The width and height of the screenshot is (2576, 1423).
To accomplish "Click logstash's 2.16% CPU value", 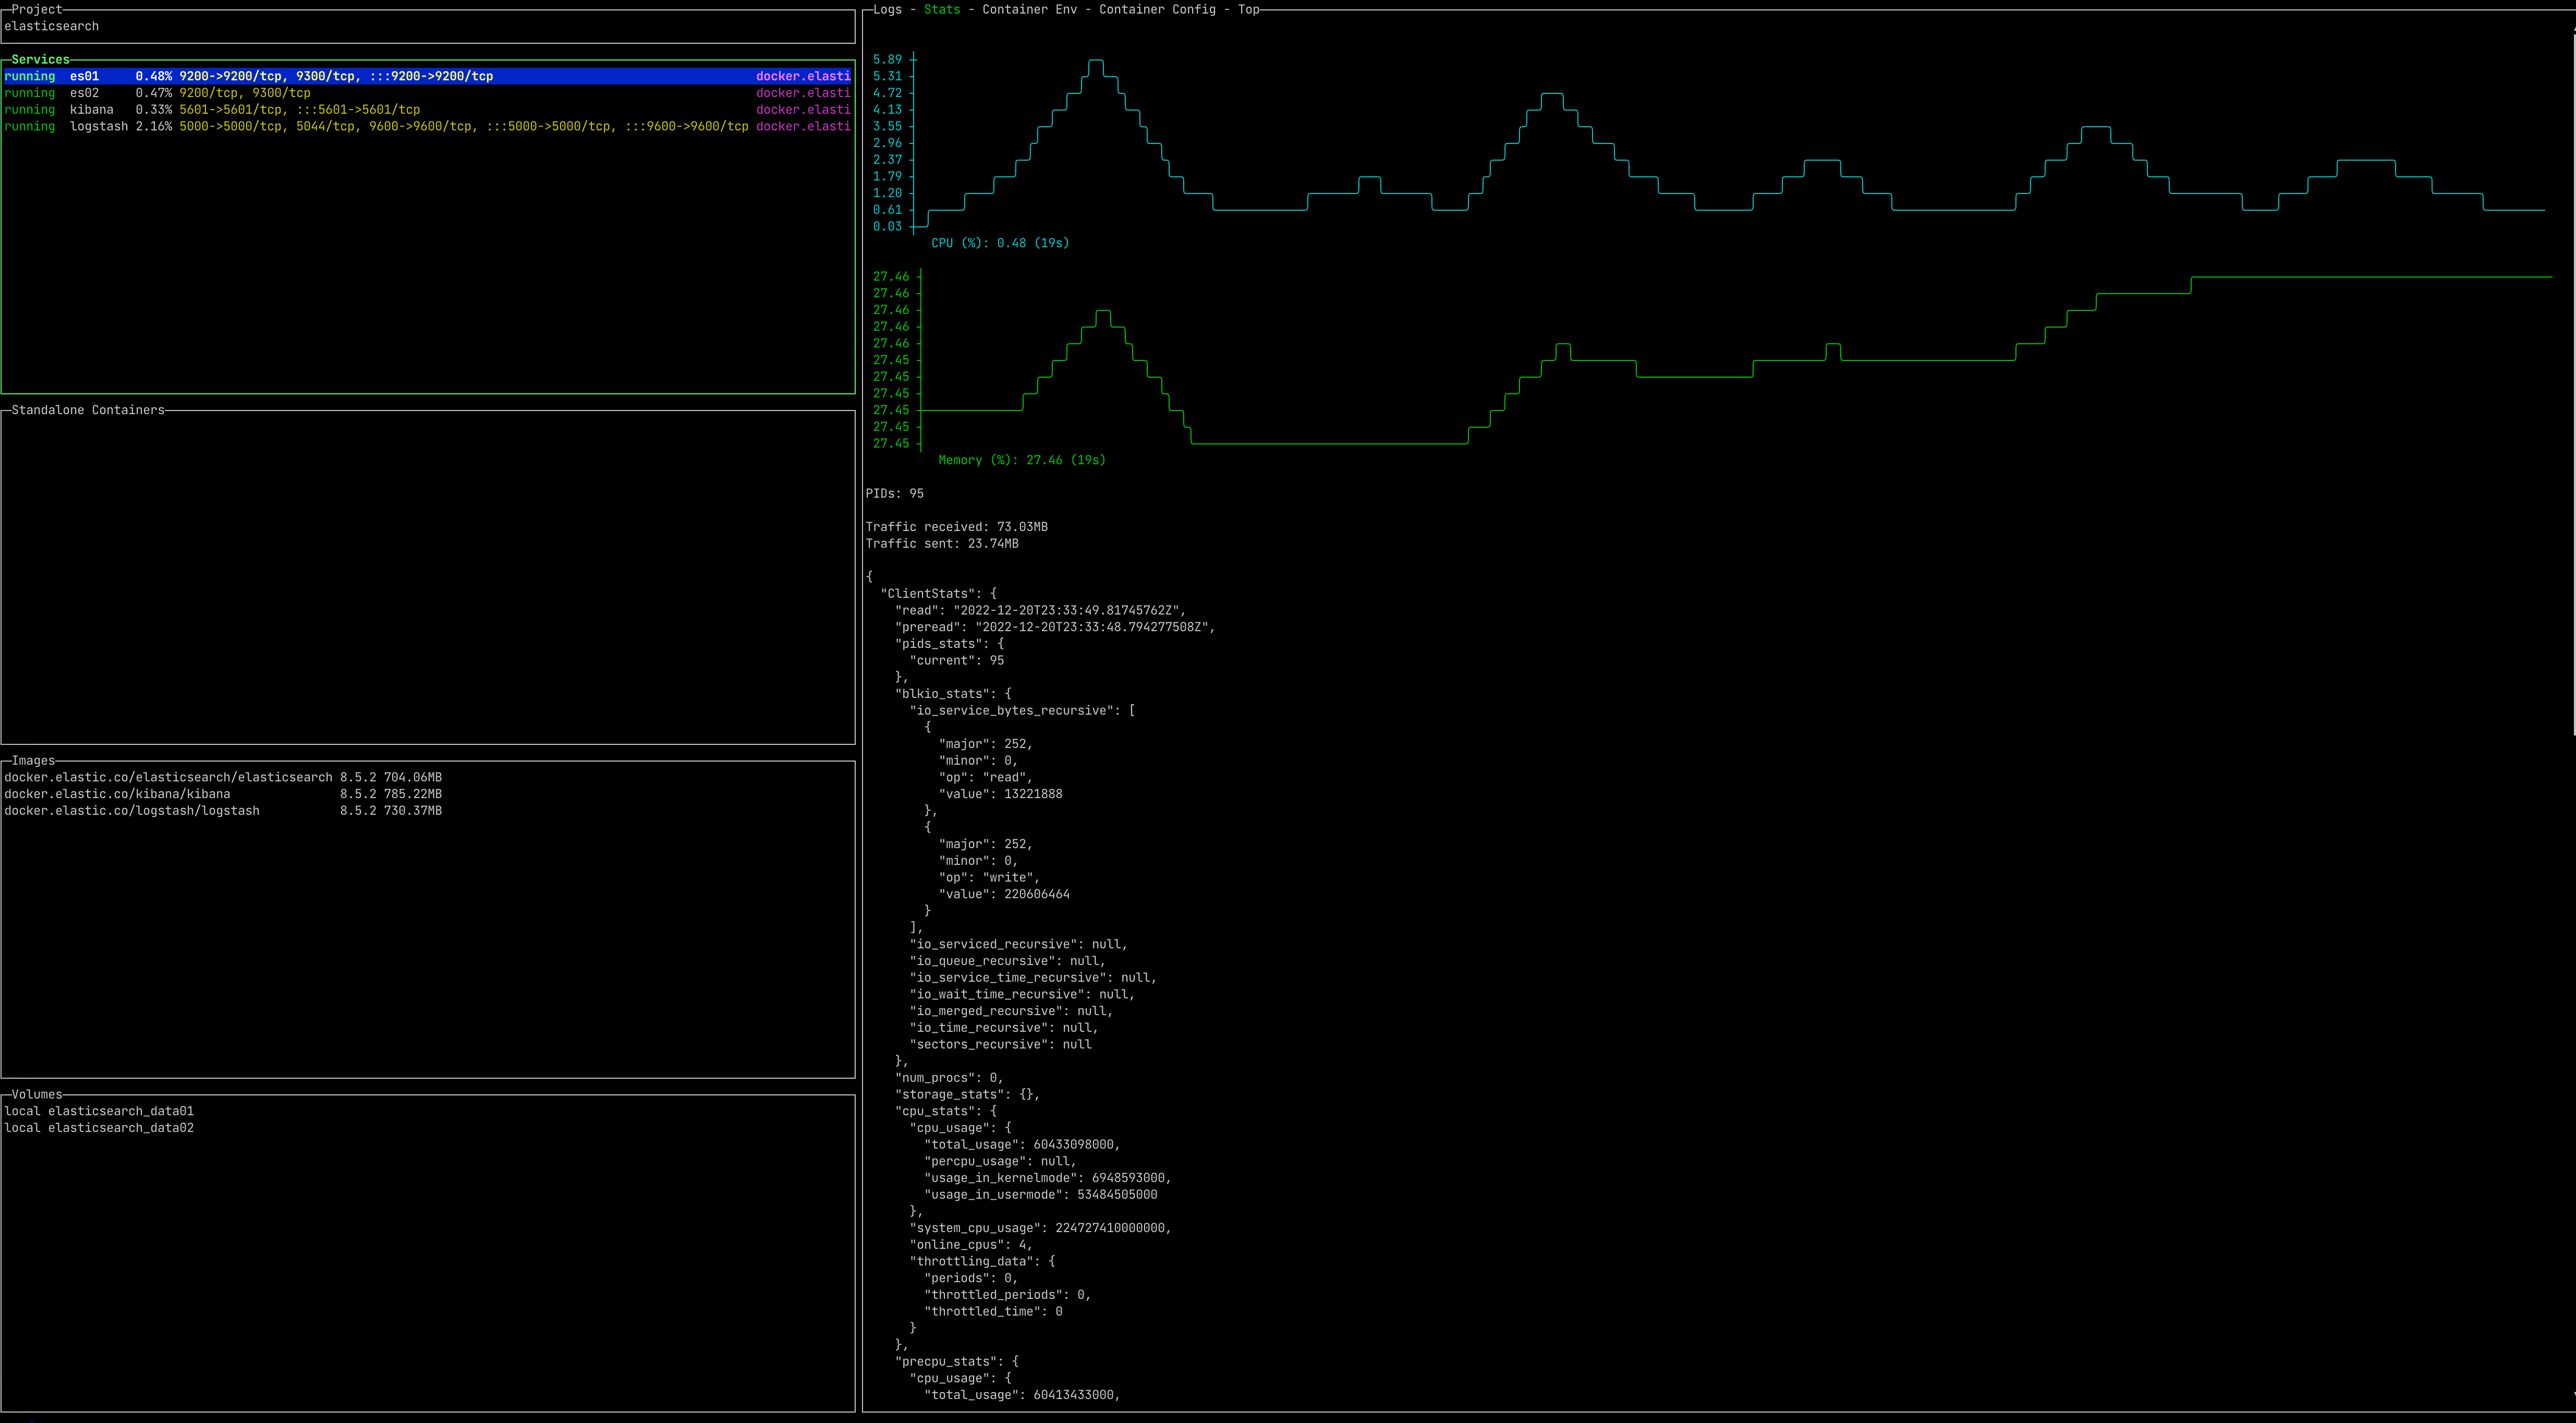I will (x=154, y=126).
